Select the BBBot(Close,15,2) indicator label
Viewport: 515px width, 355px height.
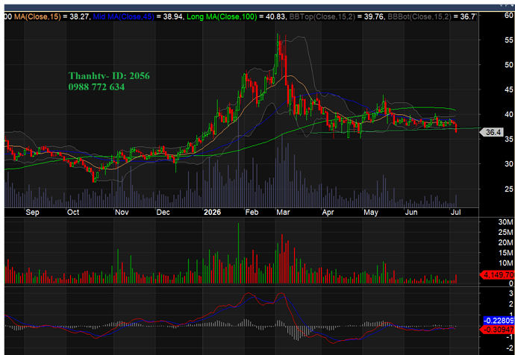(421, 16)
